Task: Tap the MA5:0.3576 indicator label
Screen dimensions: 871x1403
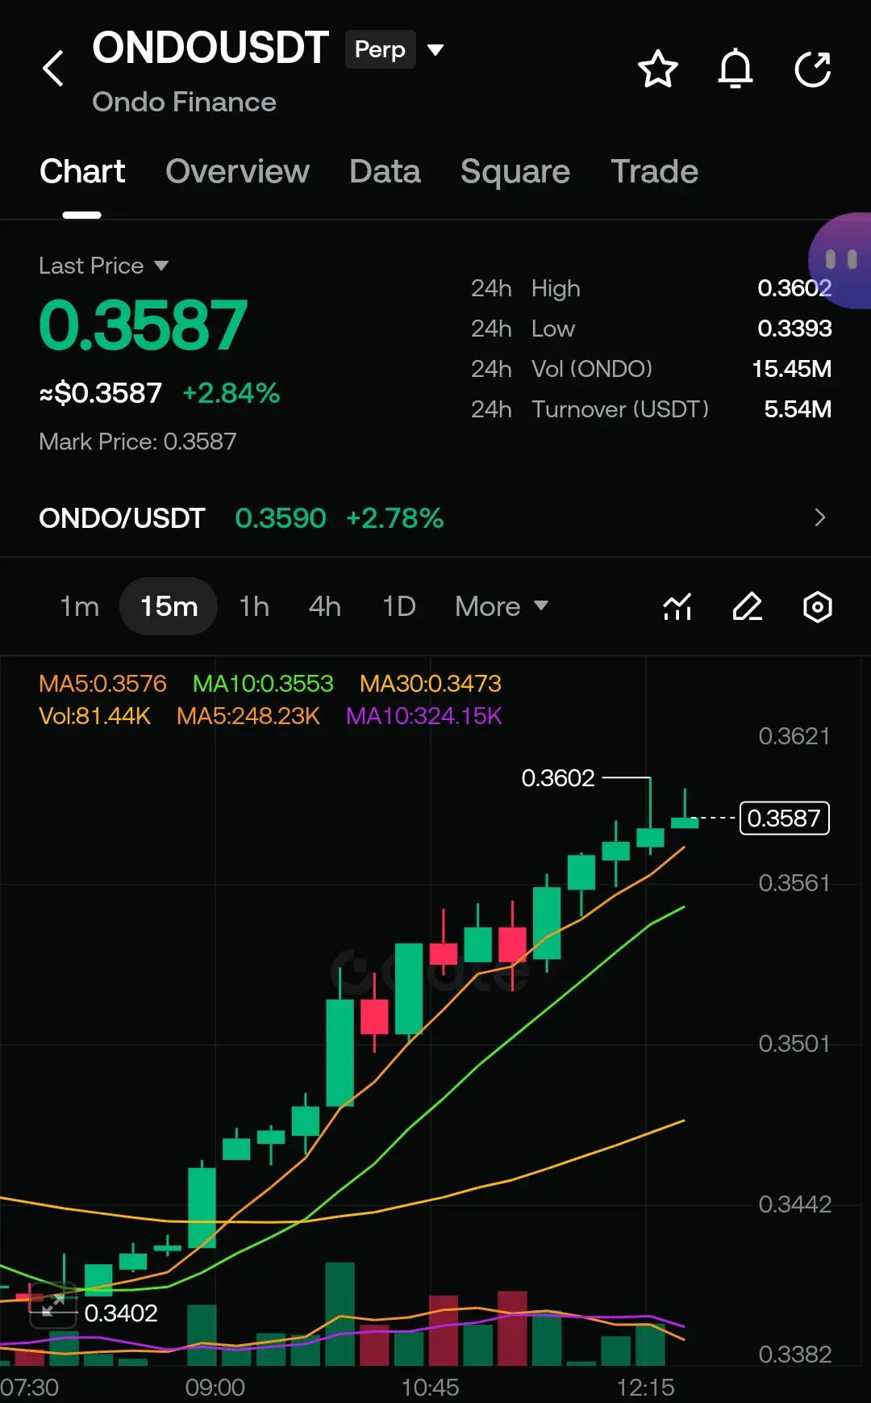Action: (102, 684)
